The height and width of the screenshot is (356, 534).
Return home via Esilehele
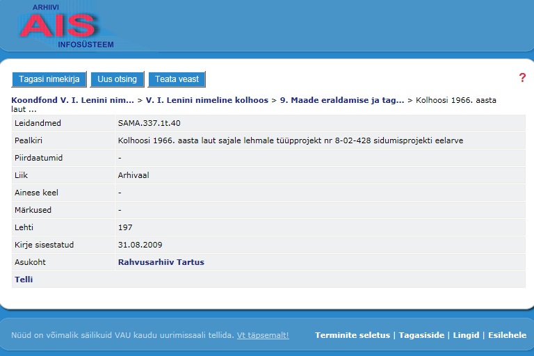click(507, 335)
